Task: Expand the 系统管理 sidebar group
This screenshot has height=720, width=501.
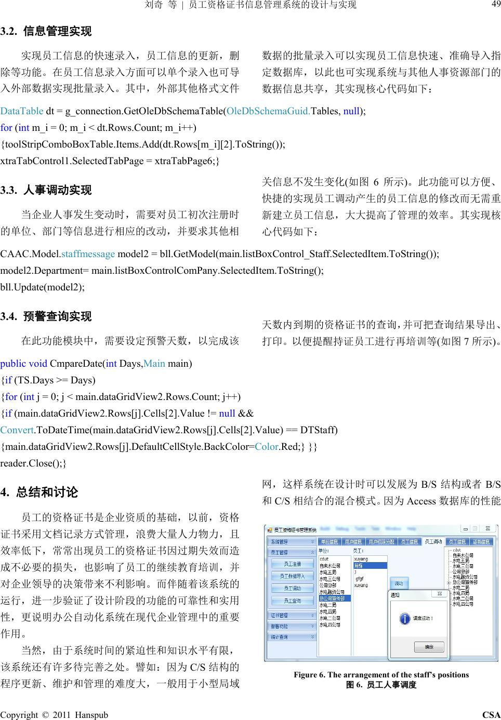Action: tap(292, 542)
